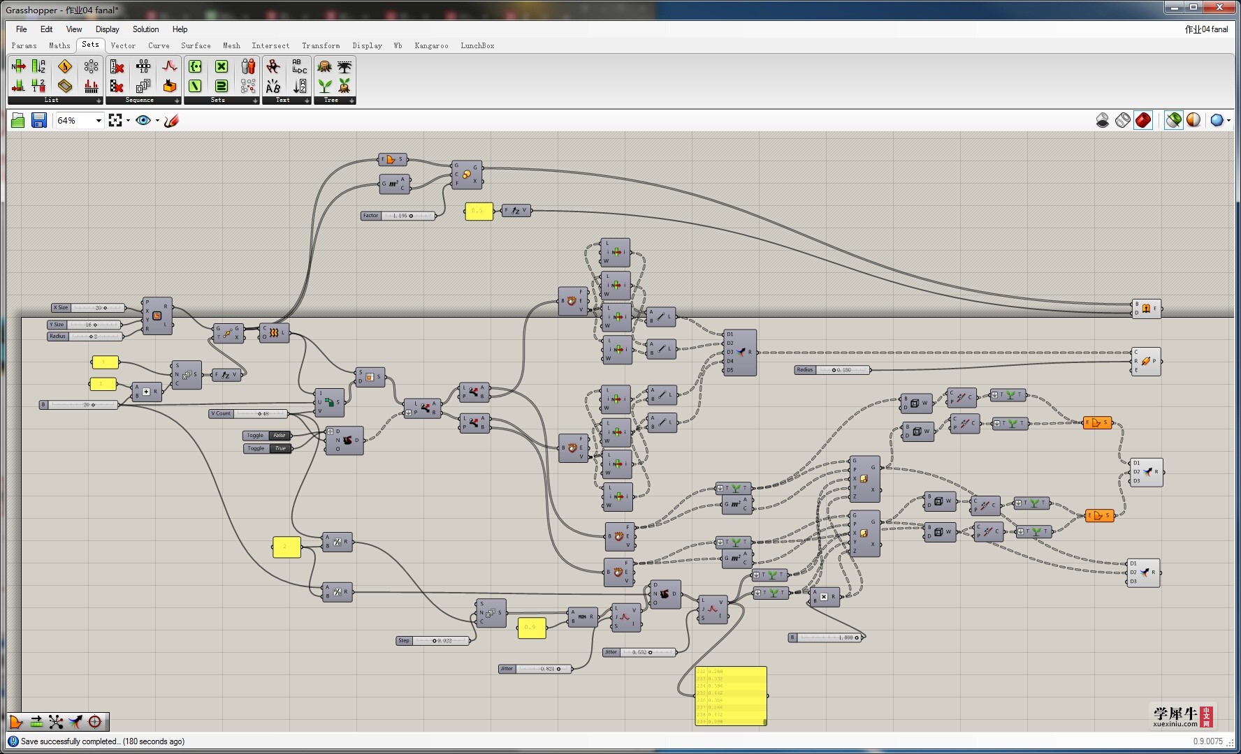
Task: Click the Step number slider
Action: coord(433,641)
